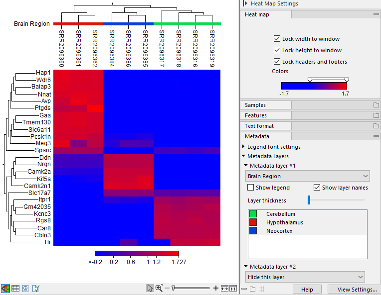
Task: Open the element info checklist icon
Action: pos(34,288)
